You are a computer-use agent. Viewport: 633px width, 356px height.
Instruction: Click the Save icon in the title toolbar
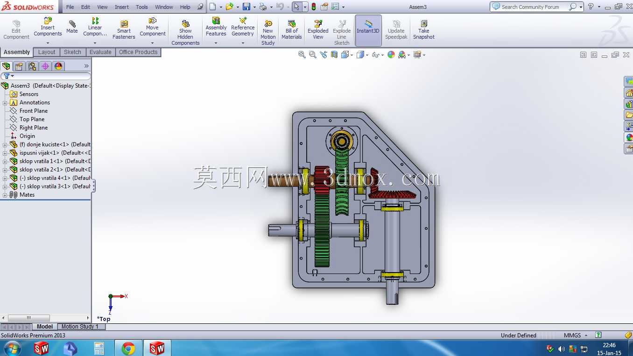click(246, 7)
